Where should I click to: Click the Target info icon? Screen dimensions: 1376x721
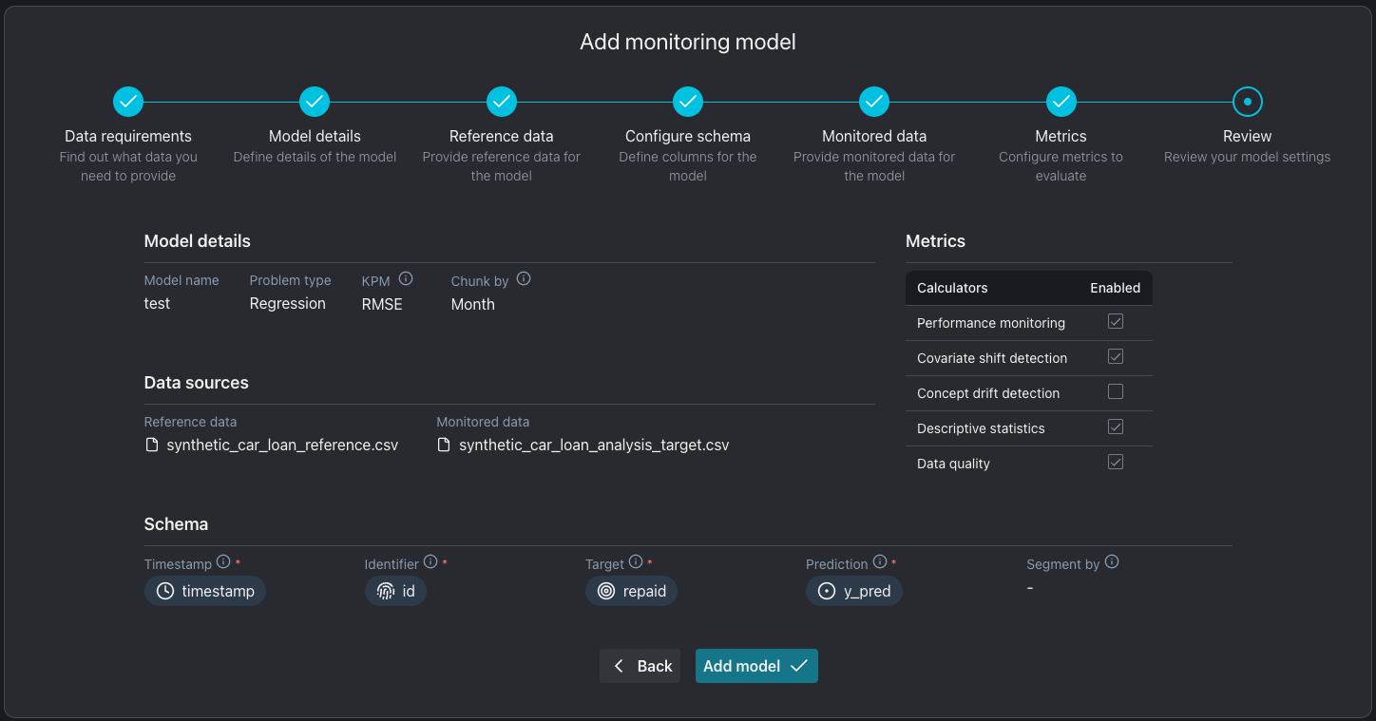coord(636,562)
